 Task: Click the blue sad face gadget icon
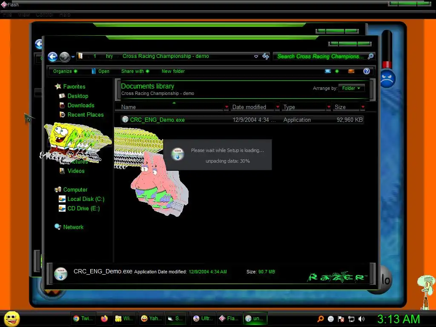[387, 78]
